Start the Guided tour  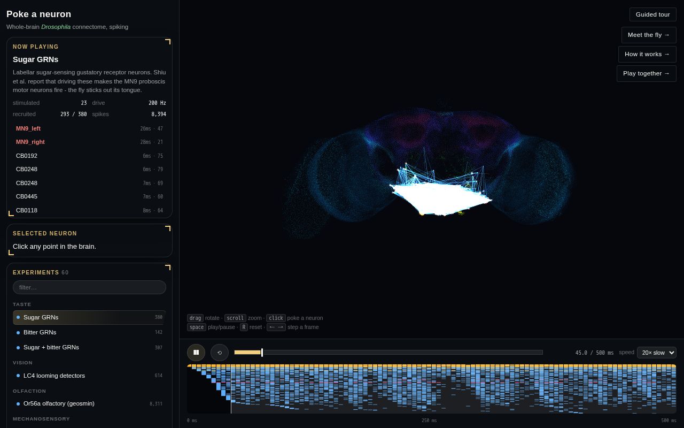pyautogui.click(x=653, y=14)
